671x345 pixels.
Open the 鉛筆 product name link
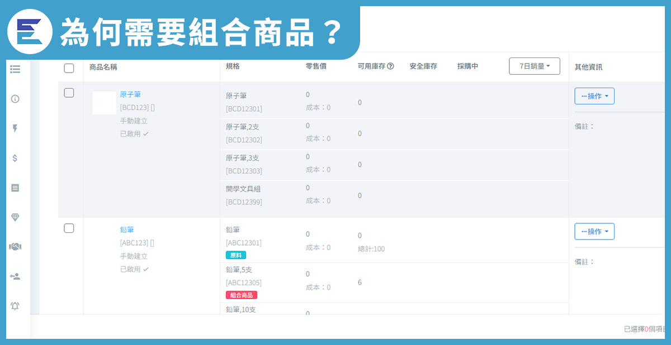coord(127,229)
